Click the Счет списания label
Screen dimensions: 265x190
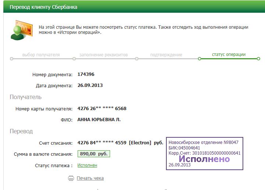[x=56, y=143]
